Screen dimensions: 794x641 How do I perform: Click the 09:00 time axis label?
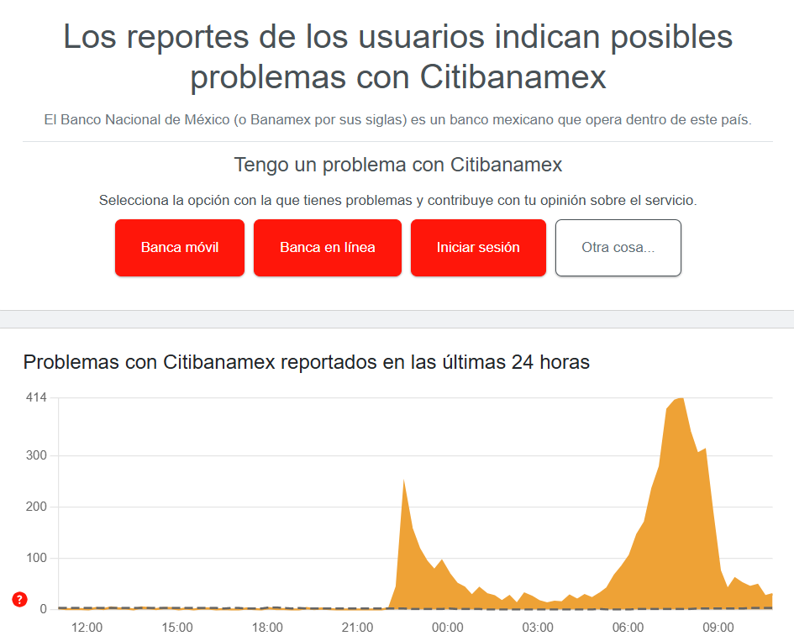pyautogui.click(x=718, y=628)
